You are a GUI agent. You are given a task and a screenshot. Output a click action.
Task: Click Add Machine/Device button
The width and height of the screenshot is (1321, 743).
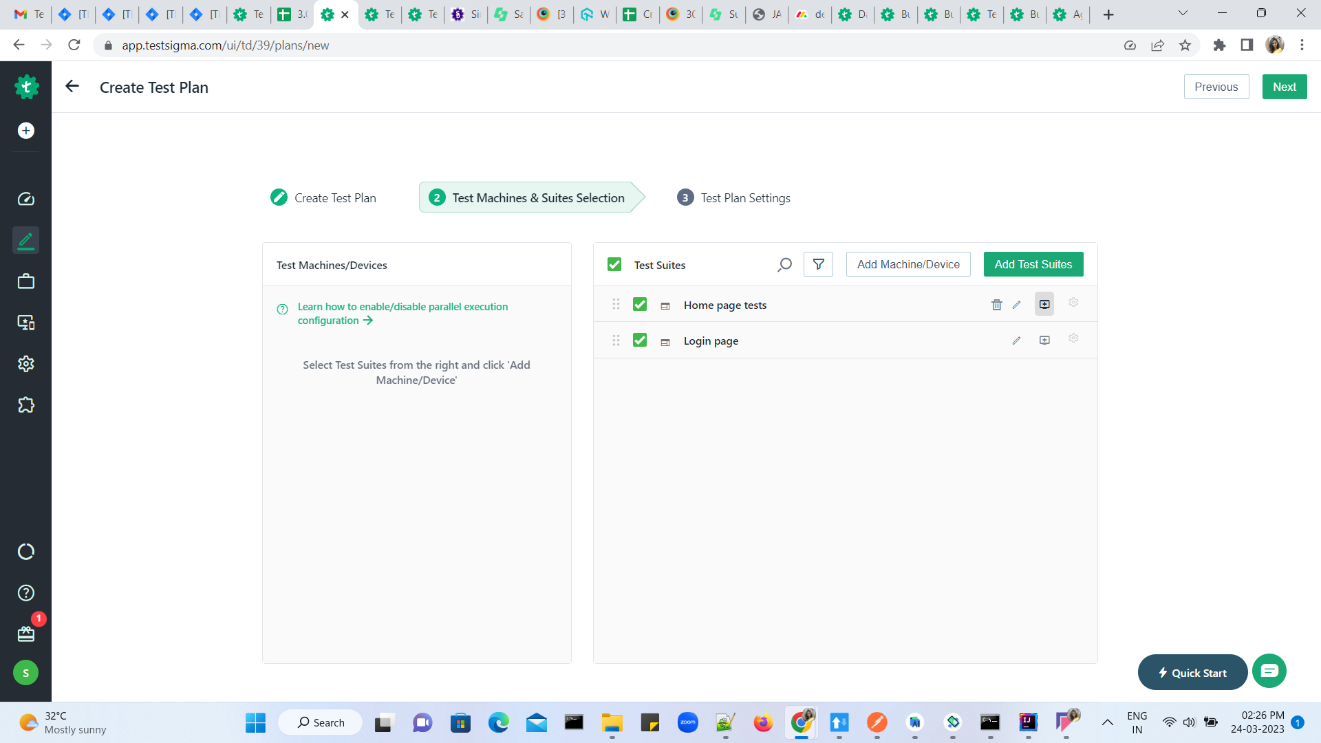(908, 264)
